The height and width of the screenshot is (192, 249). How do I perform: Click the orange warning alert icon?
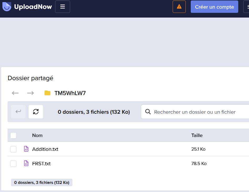coord(179,7)
